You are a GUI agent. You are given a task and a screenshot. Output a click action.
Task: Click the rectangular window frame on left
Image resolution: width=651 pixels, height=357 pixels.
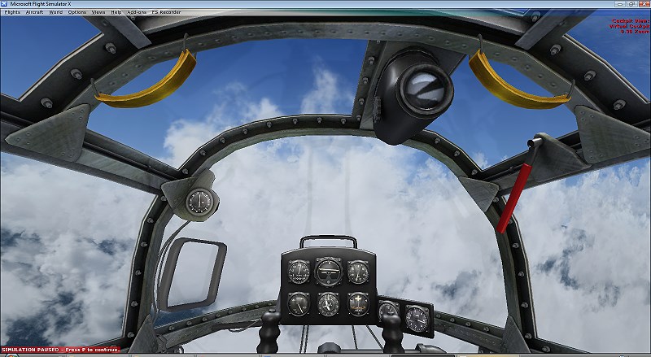pyautogui.click(x=192, y=274)
